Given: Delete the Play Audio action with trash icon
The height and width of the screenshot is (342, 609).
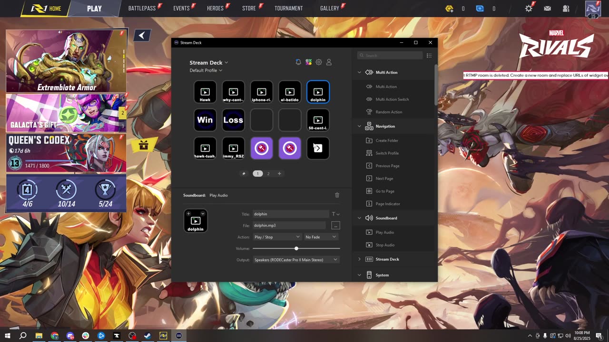Looking at the screenshot, I should tap(337, 195).
